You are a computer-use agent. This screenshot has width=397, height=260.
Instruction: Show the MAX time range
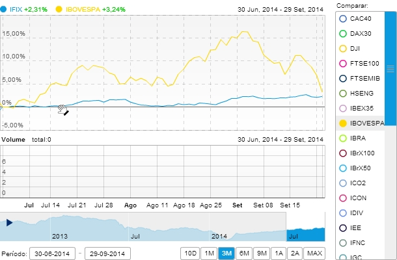315,253
